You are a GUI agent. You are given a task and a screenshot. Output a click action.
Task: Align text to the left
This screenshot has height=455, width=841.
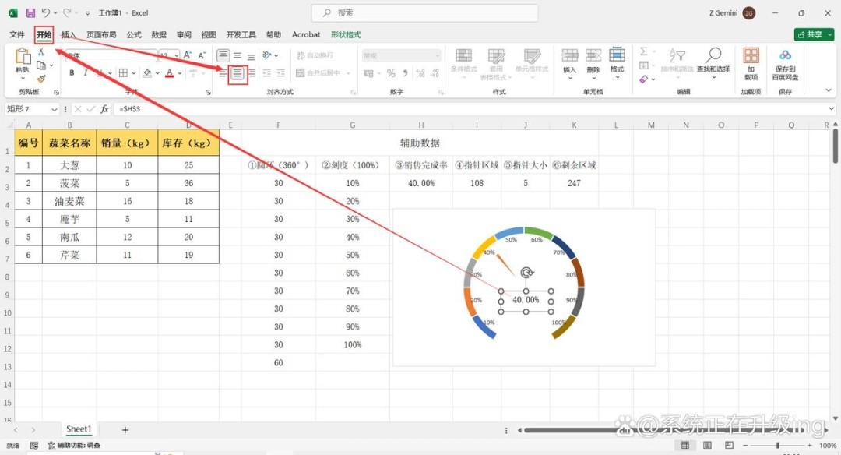tap(222, 73)
